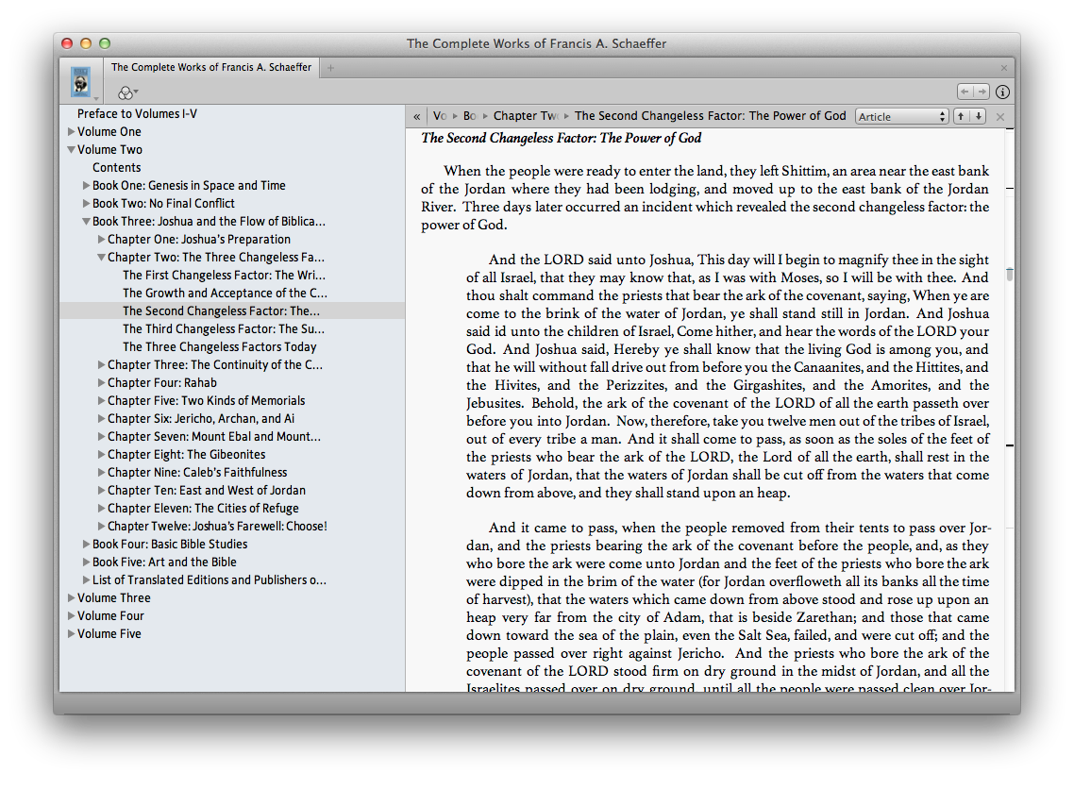This screenshot has height=789, width=1074.
Task: Click The Second Changeless Factor breadcrumb
Action: click(x=711, y=116)
